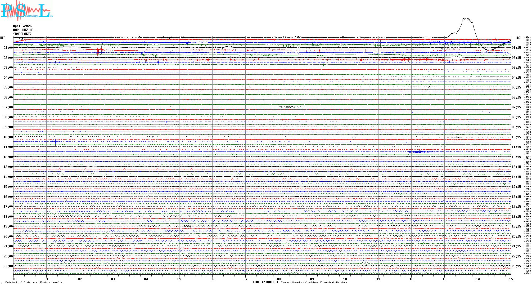The image size is (532, 286).
Task: Select the 23:00 hour label on left
Action: click(8, 266)
